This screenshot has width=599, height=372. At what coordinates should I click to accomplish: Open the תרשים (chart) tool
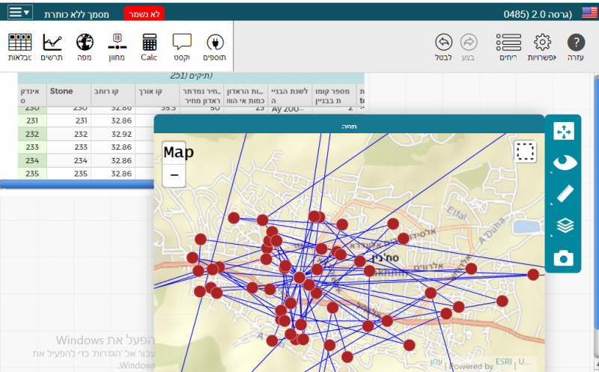[x=52, y=46]
